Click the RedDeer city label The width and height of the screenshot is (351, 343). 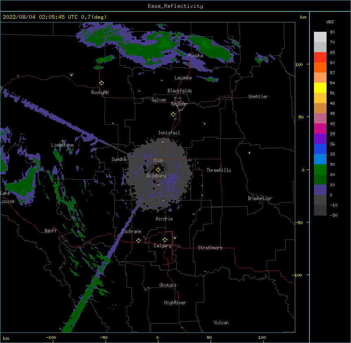point(179,104)
